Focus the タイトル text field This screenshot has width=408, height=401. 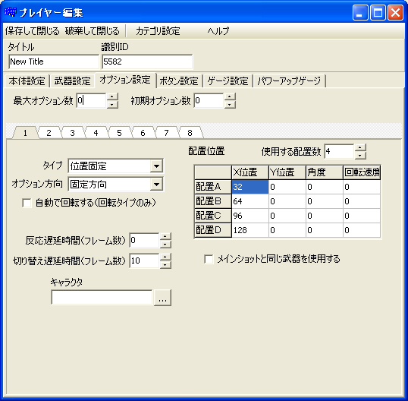pos(54,62)
